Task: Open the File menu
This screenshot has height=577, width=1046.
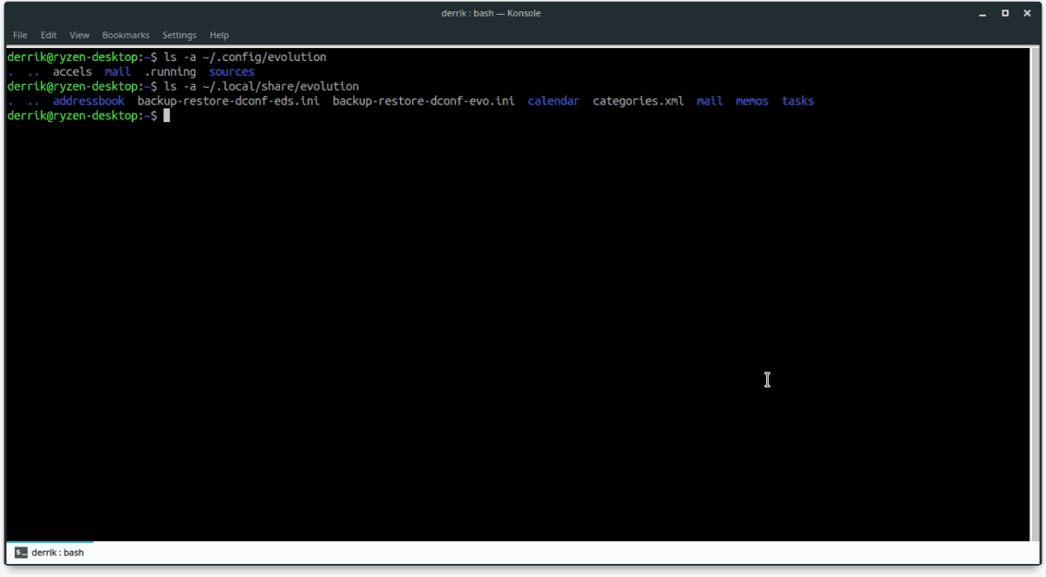Action: [19, 35]
